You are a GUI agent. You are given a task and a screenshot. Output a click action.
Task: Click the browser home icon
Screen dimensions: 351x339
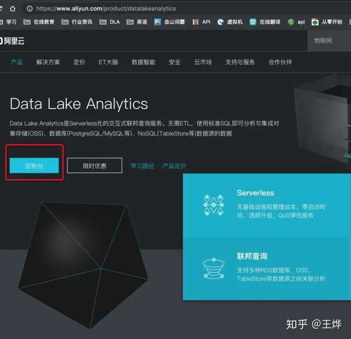(13, 9)
